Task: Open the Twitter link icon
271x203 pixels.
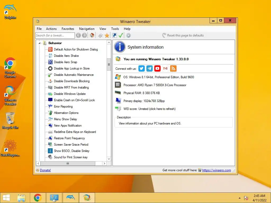Action: (x=141, y=68)
